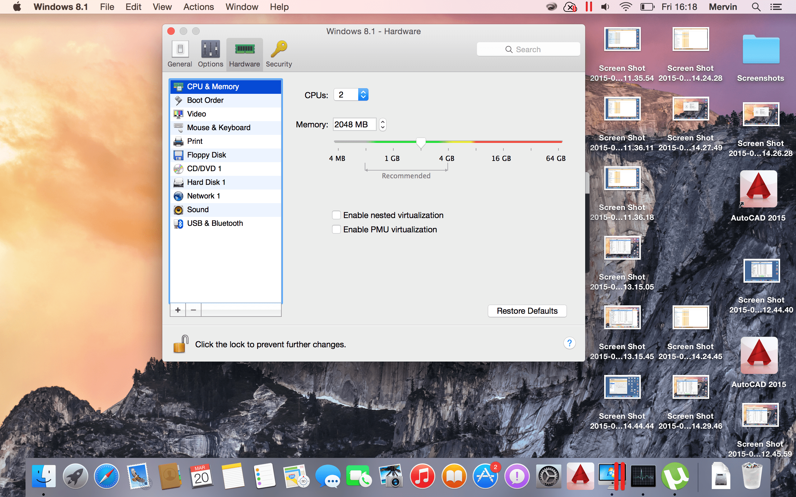This screenshot has height=497, width=796.
Task: Open the File menu
Action: coord(107,7)
